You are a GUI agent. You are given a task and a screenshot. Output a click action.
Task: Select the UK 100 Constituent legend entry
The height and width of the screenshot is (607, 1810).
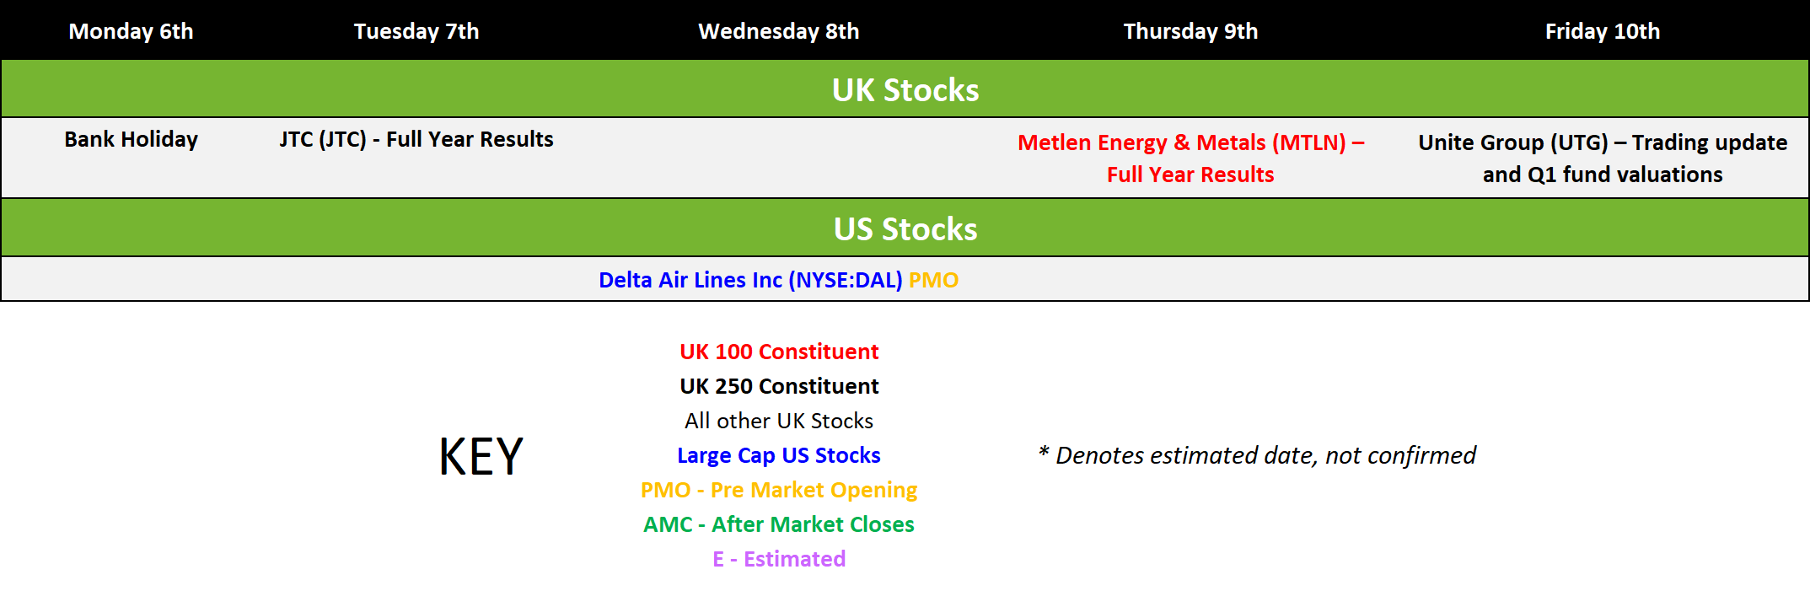(779, 352)
